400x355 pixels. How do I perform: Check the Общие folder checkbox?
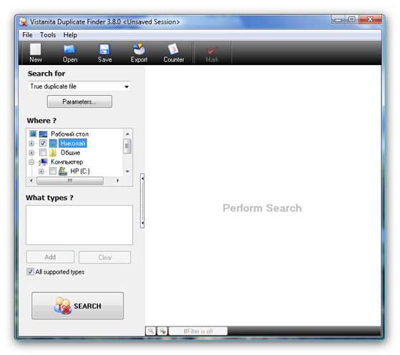[x=43, y=153]
